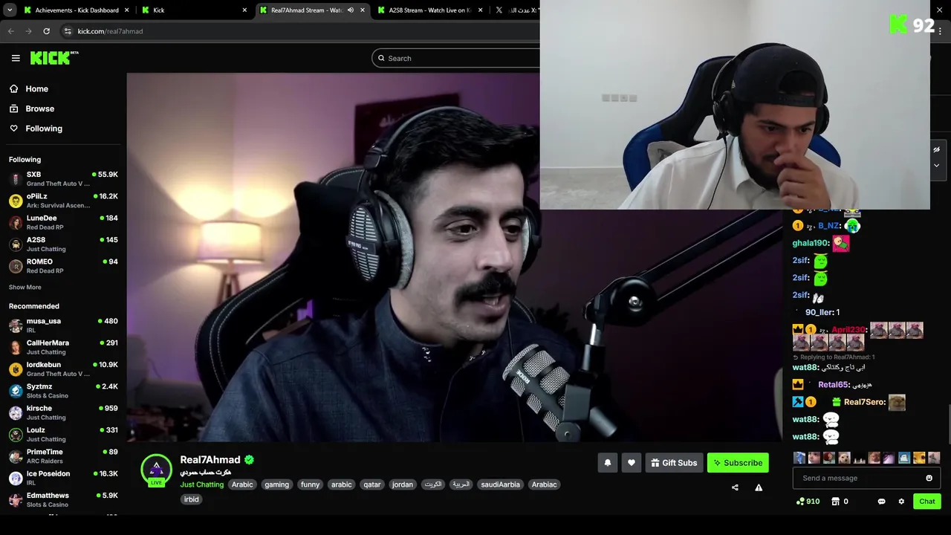Image resolution: width=951 pixels, height=535 pixels.
Task: Open Ice Poseidon recommended channel
Action: tap(63, 478)
